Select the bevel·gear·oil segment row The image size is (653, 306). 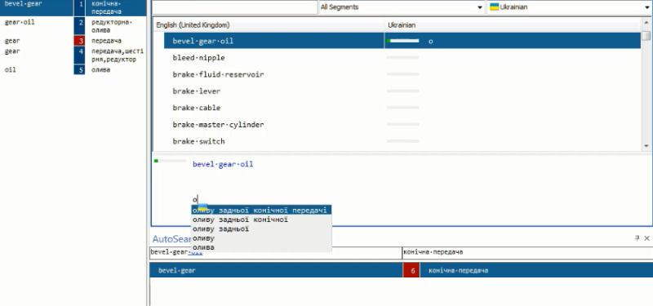(402, 41)
